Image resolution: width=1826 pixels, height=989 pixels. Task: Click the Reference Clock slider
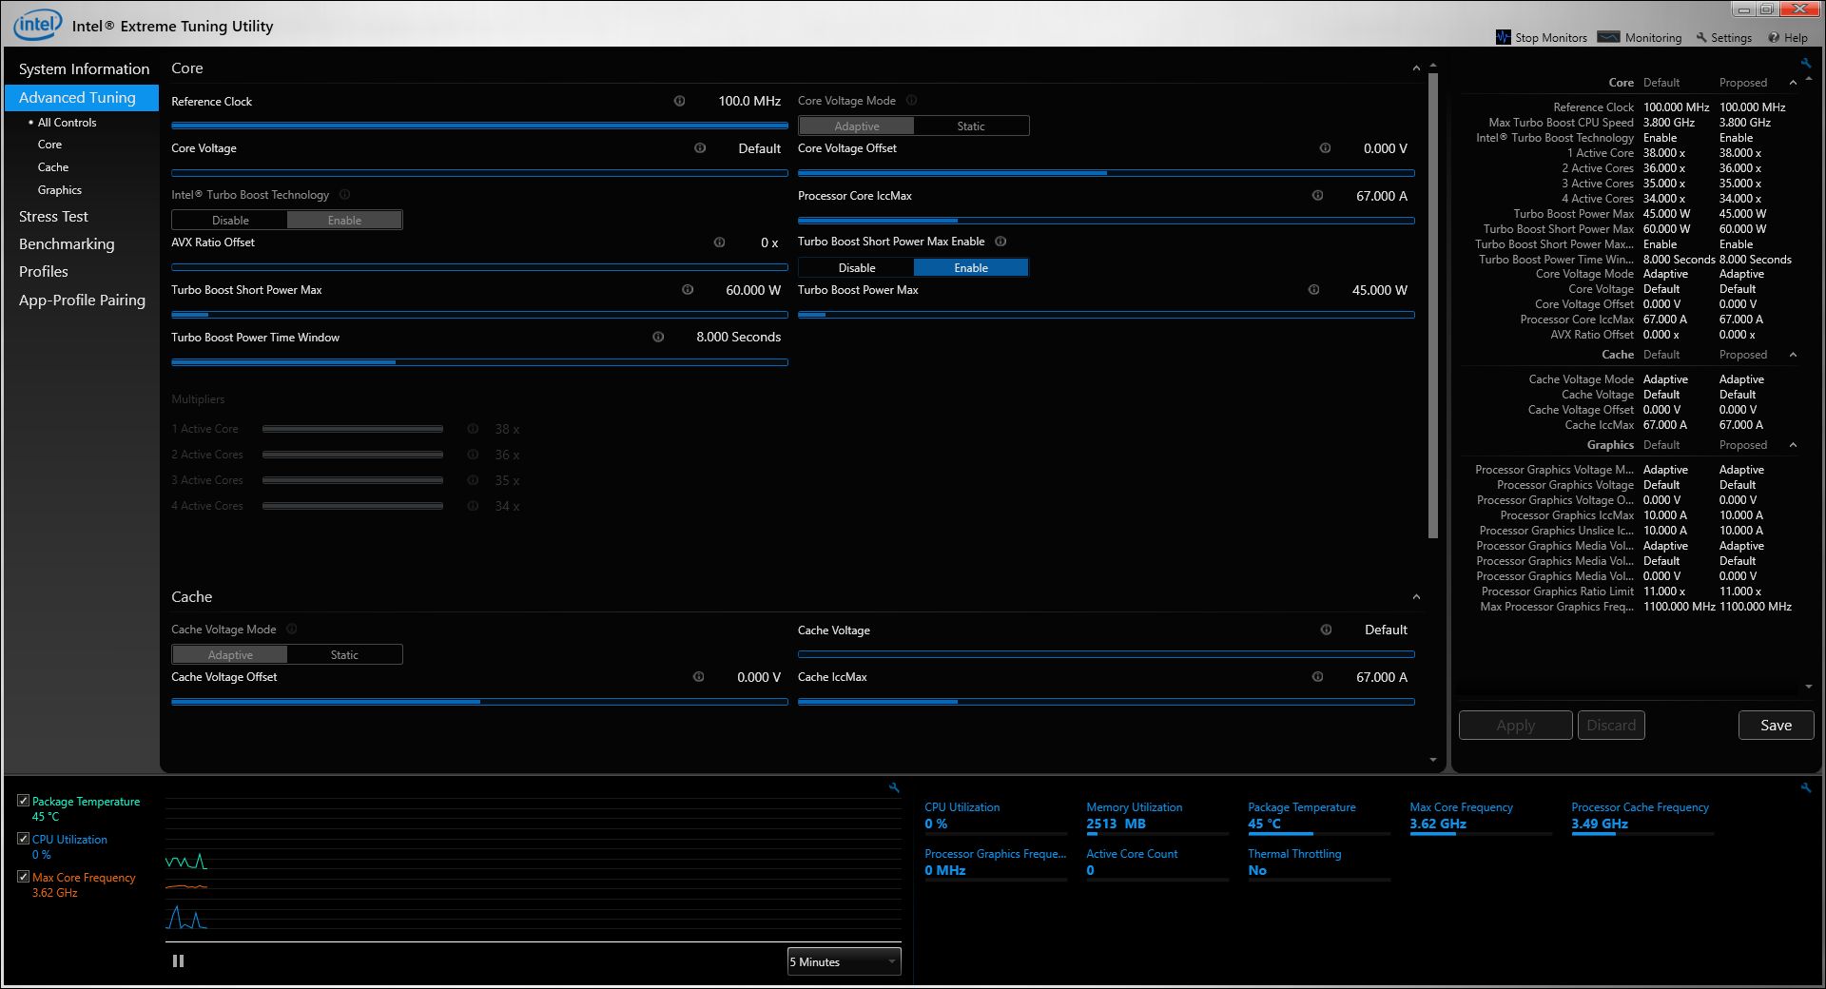[x=479, y=125]
